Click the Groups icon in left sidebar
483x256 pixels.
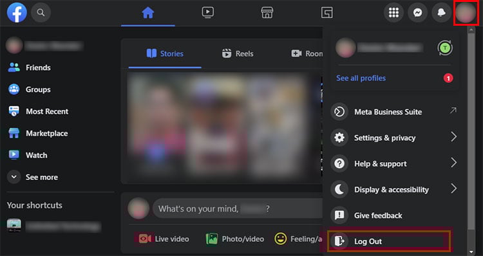point(14,89)
